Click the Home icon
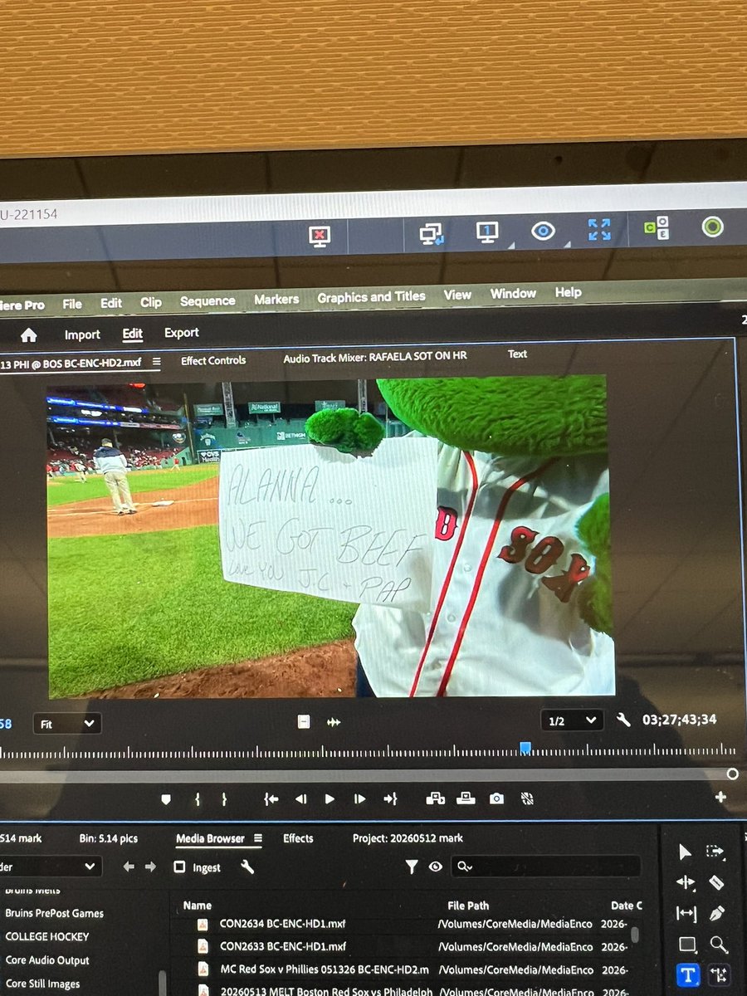This screenshot has height=996, width=747. click(x=29, y=335)
